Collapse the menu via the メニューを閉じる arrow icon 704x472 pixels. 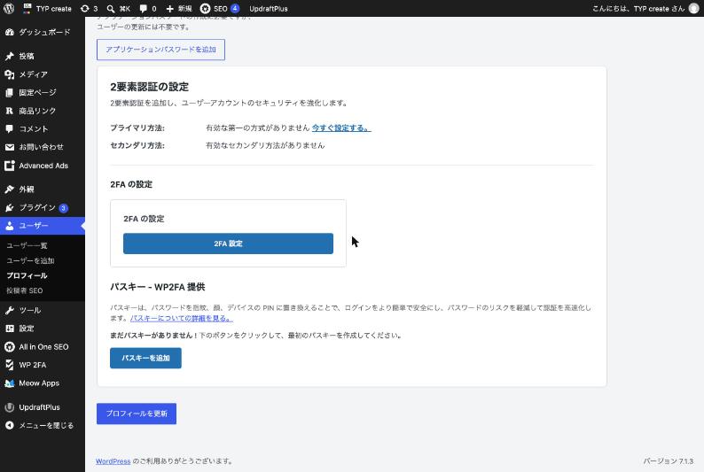point(10,425)
